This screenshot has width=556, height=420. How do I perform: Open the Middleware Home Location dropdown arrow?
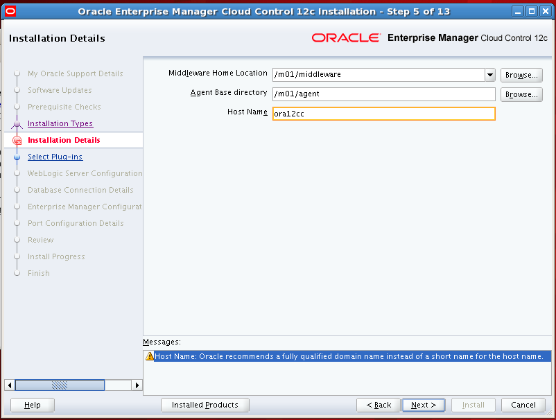tap(490, 75)
